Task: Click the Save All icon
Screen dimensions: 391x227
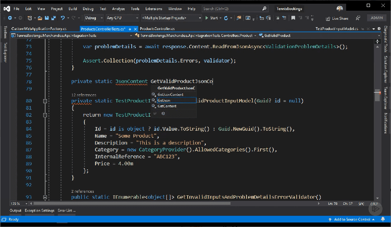Action: tap(54, 18)
